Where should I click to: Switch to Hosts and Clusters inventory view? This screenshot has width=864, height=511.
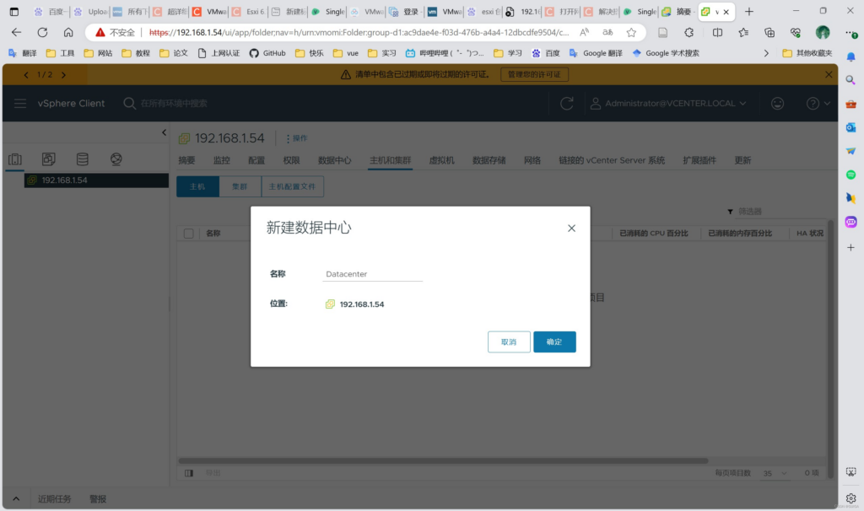tap(15, 159)
